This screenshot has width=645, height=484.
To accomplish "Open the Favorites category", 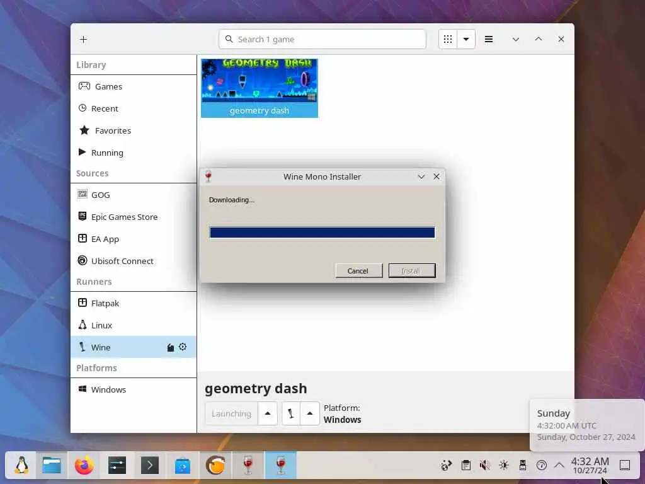I will click(x=134, y=130).
